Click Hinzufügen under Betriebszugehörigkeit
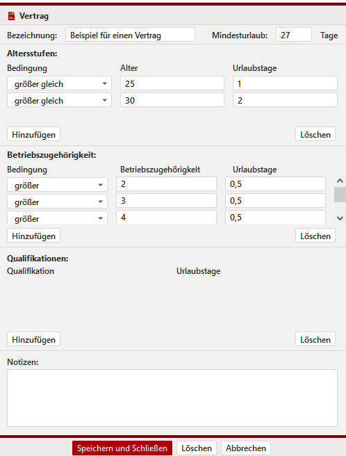Image resolution: width=346 pixels, height=456 pixels. [x=34, y=236]
